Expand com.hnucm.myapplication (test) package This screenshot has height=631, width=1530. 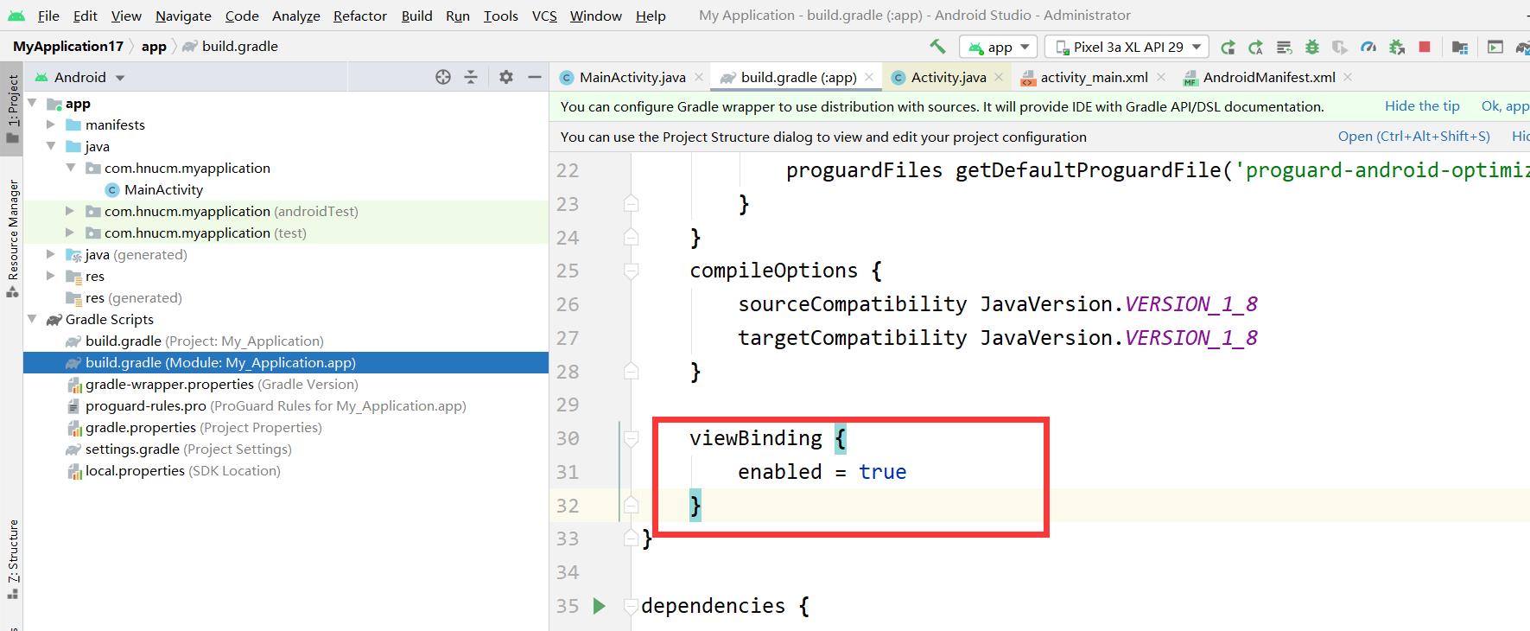(71, 233)
